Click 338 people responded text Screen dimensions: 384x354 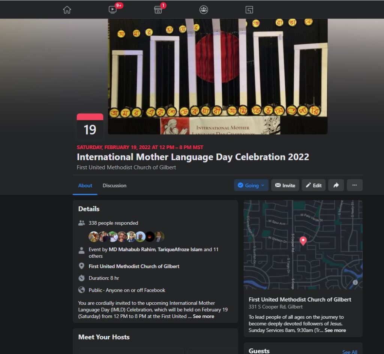pyautogui.click(x=113, y=223)
